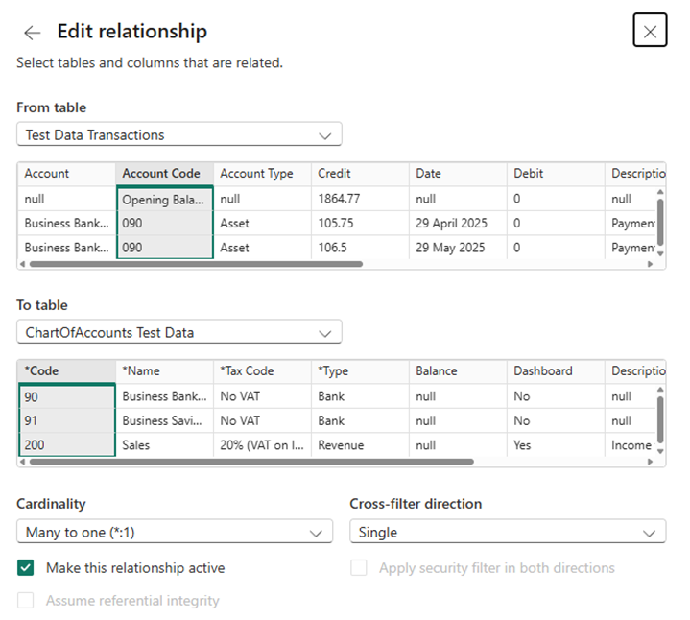Close the Edit relationship dialog

[650, 32]
